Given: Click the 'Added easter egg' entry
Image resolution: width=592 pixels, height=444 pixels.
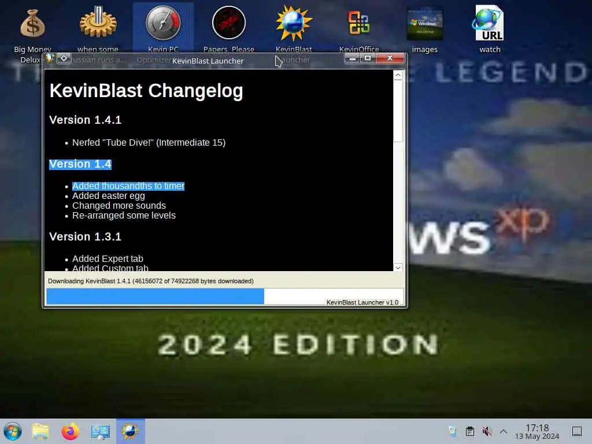Looking at the screenshot, I should [108, 195].
